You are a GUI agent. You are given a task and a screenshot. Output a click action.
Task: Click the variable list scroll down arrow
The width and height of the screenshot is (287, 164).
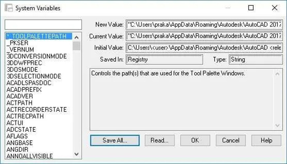(77, 154)
